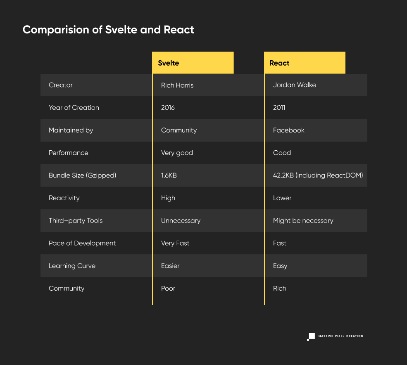Select the Rich community cell under React
This screenshot has height=365, width=407.
coord(279,288)
